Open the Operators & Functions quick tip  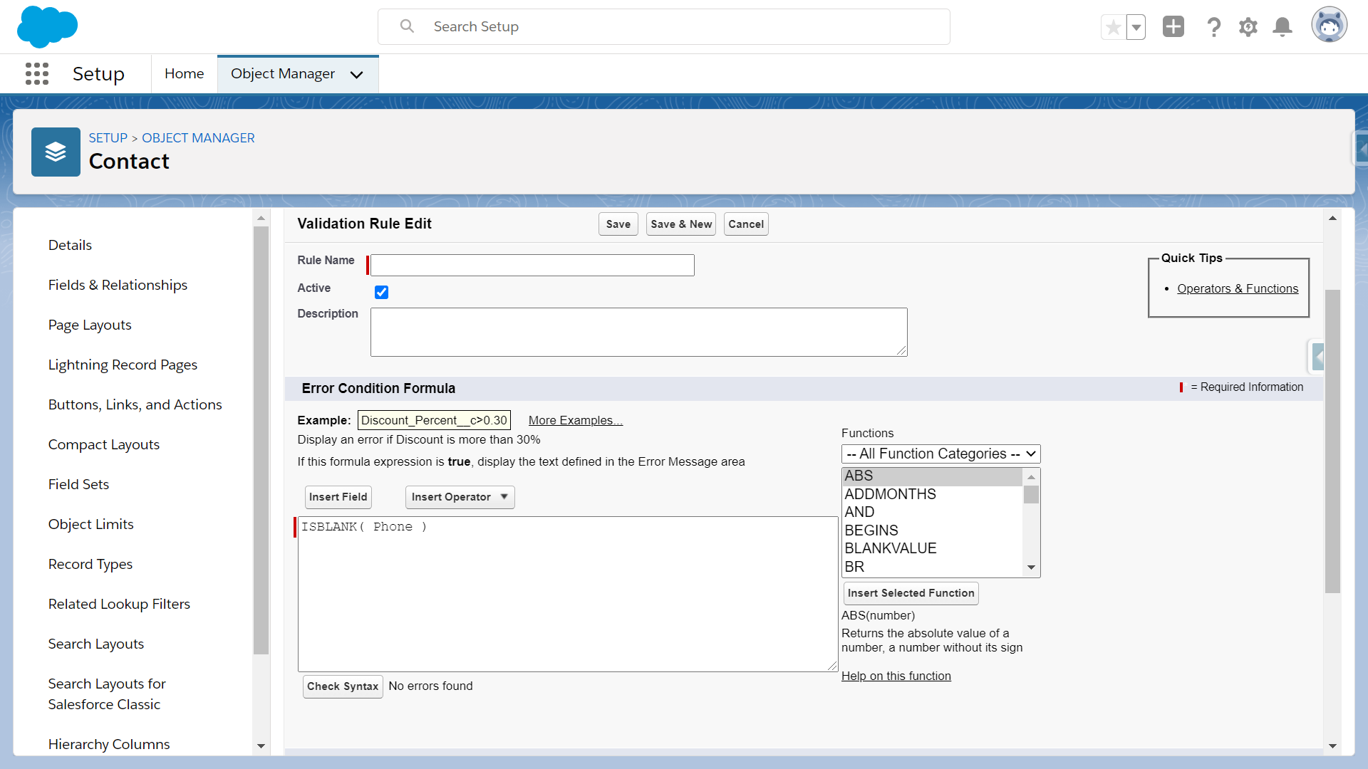[x=1238, y=288]
